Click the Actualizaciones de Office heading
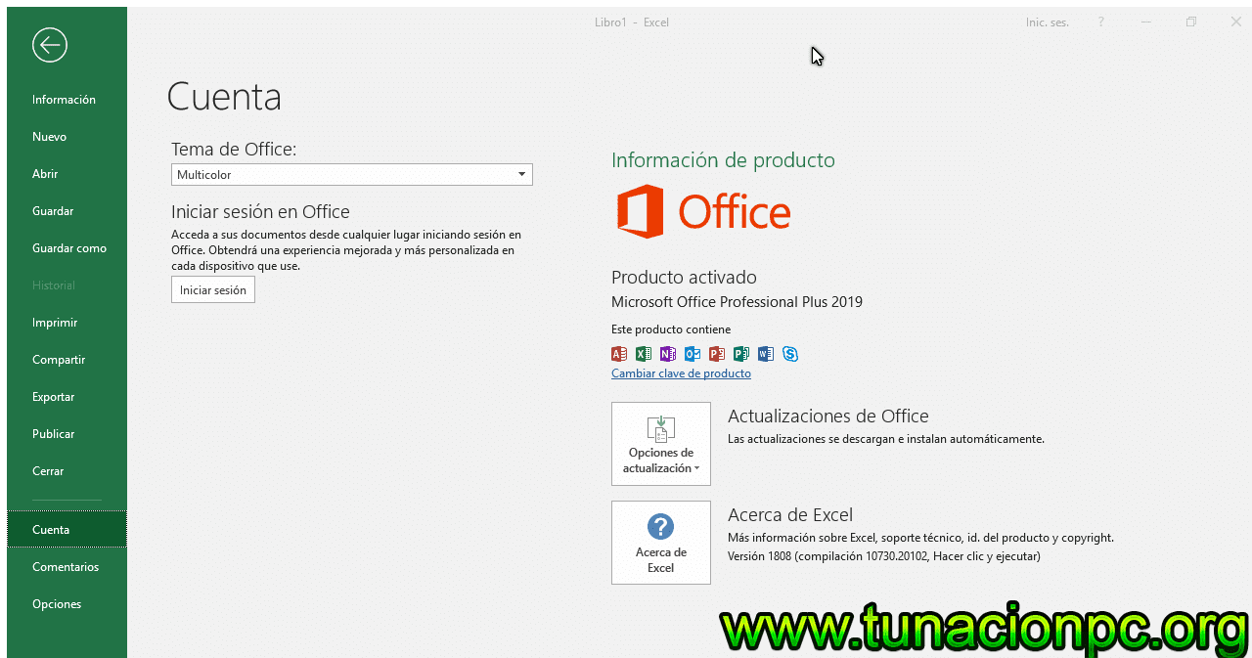This screenshot has width=1252, height=658. (828, 416)
